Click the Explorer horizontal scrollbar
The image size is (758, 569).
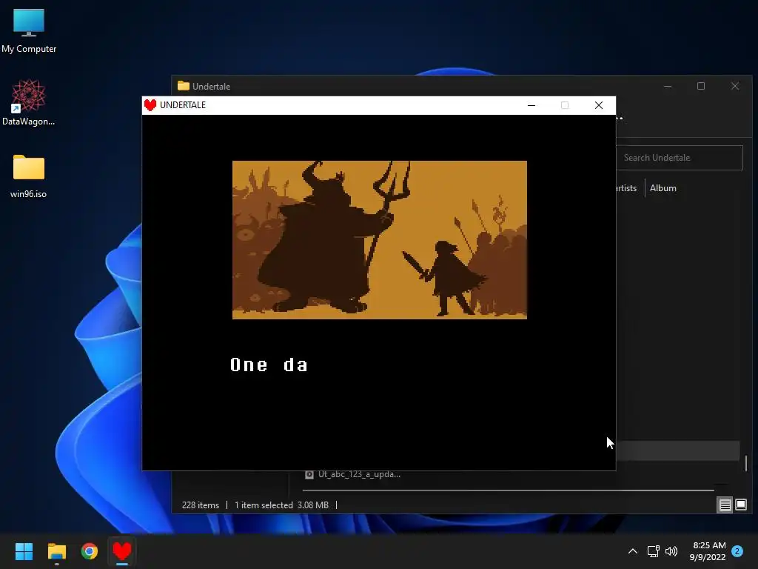tap(508, 490)
